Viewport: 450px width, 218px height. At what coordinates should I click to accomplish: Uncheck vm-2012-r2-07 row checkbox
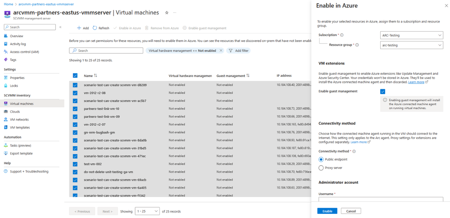[x=75, y=125]
